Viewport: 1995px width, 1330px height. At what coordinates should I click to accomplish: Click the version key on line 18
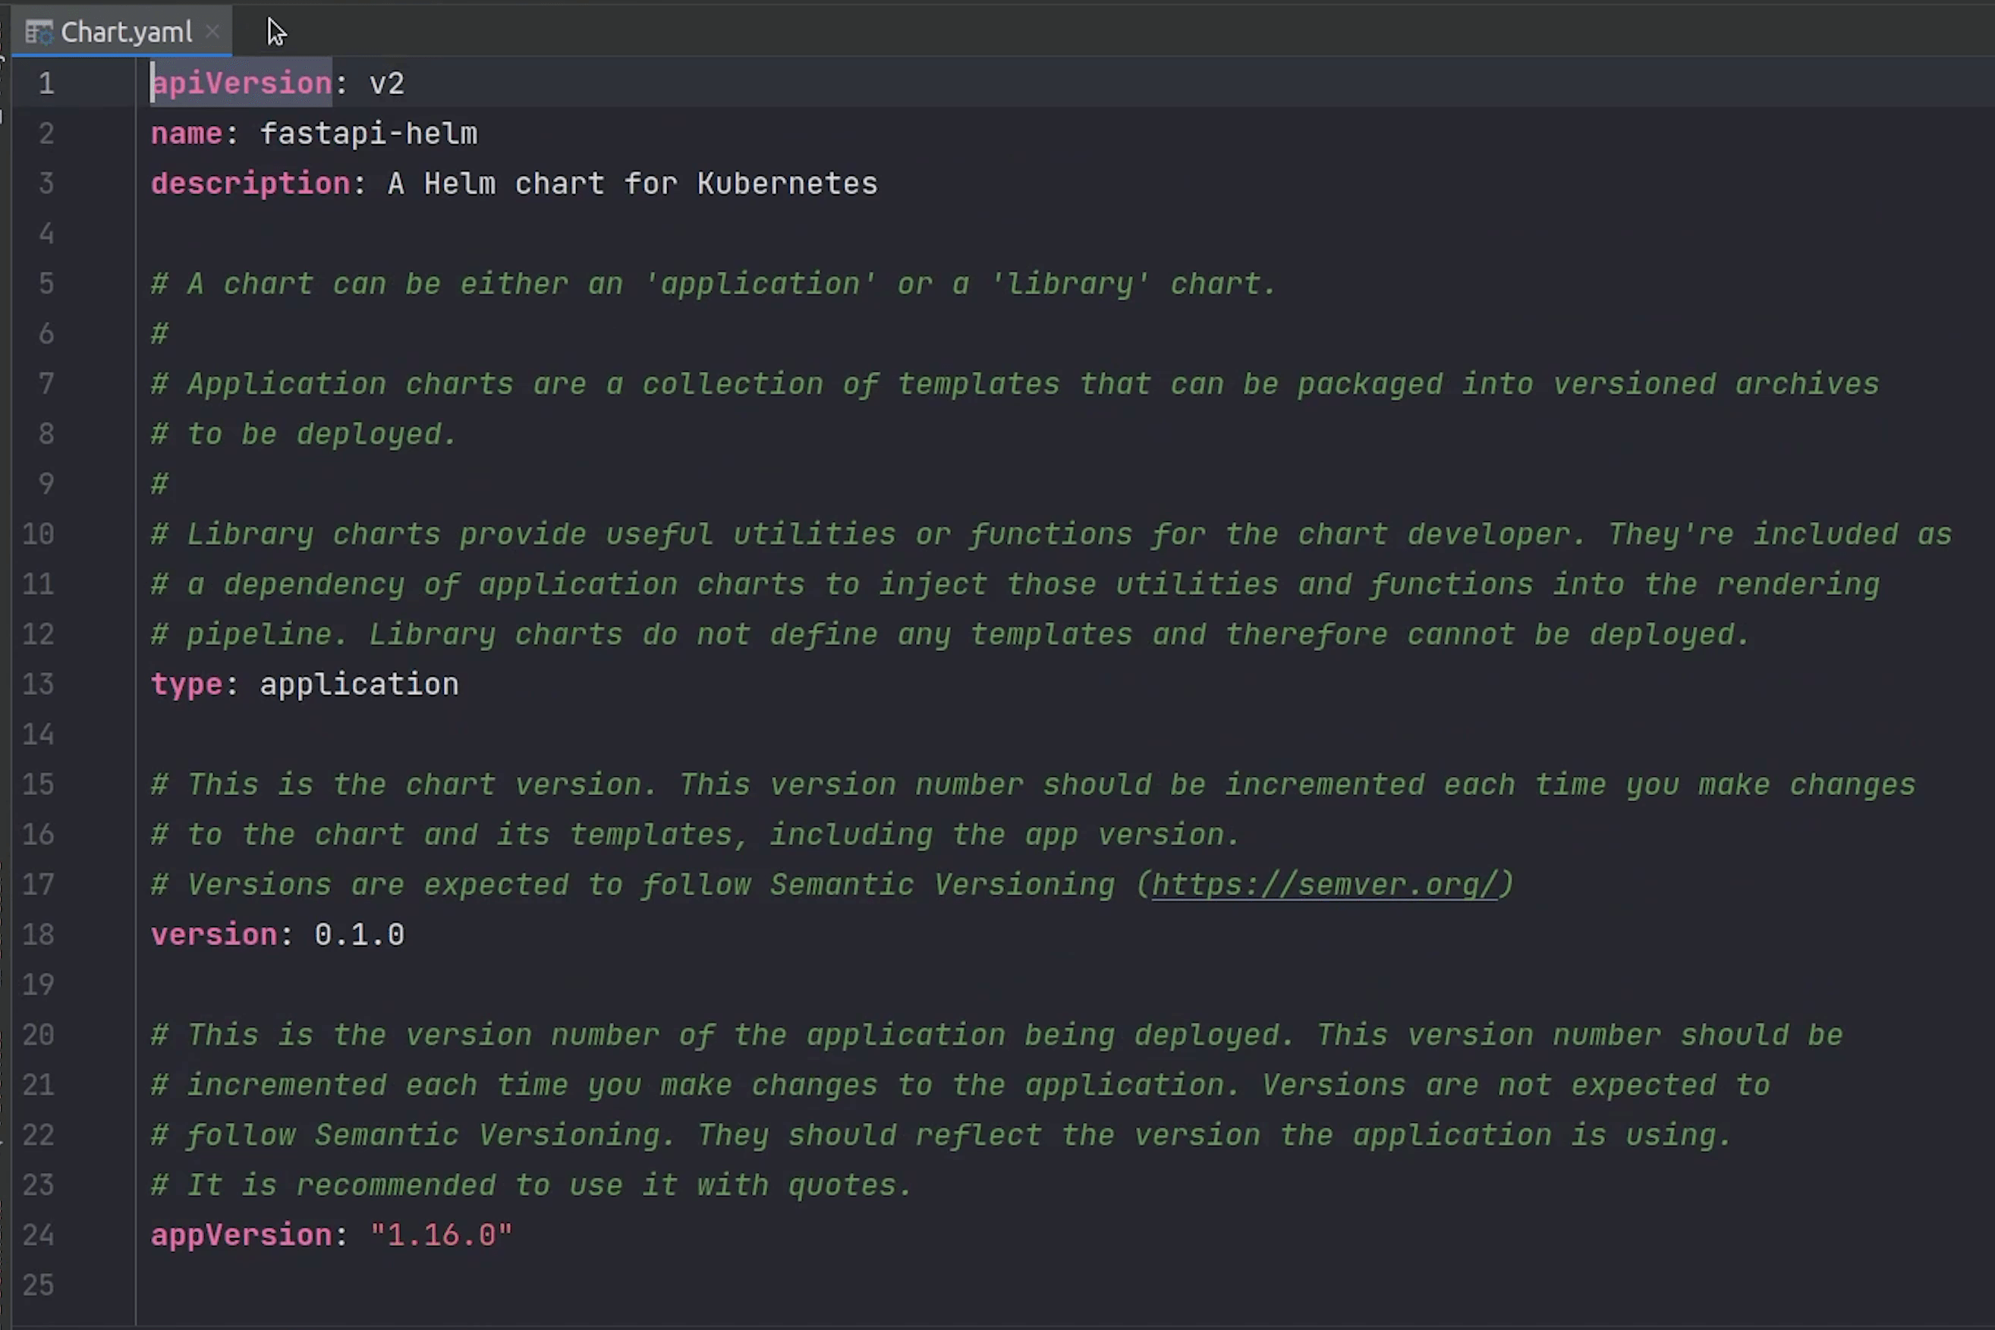click(214, 934)
